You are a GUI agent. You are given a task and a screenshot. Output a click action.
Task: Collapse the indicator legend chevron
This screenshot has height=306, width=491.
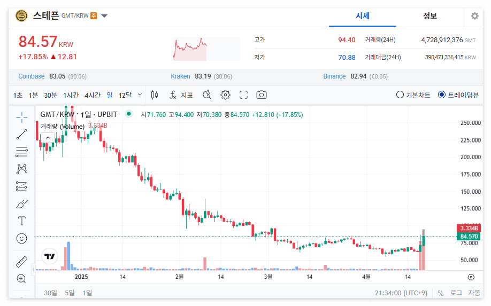click(x=48, y=138)
